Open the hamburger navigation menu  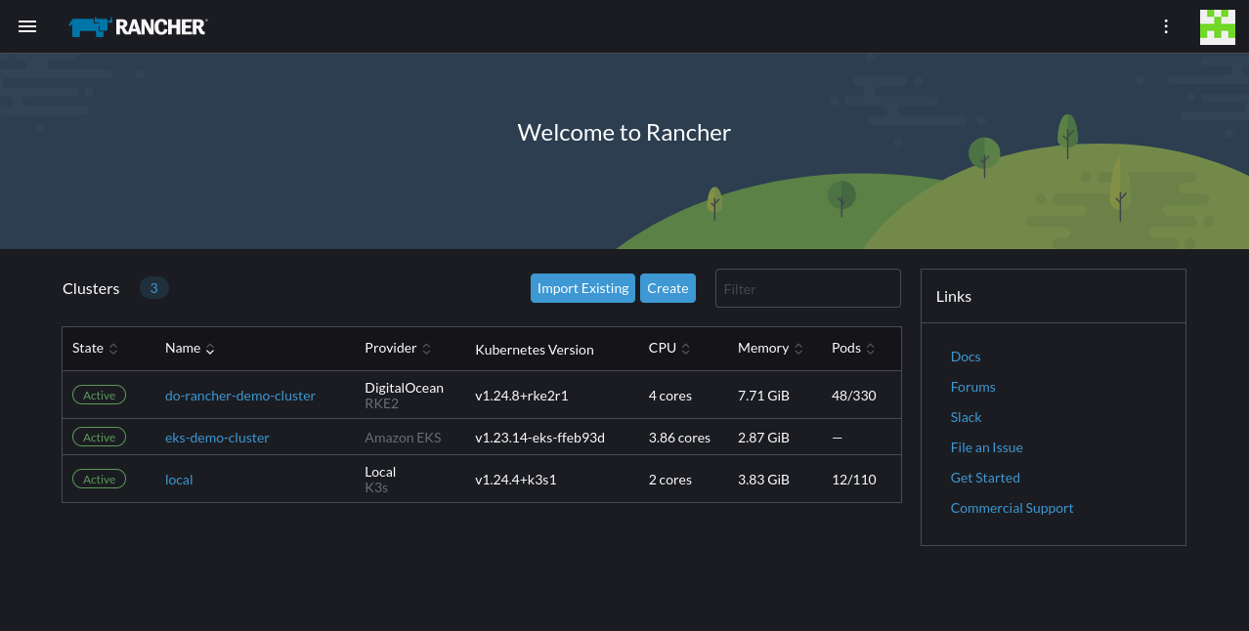[27, 26]
